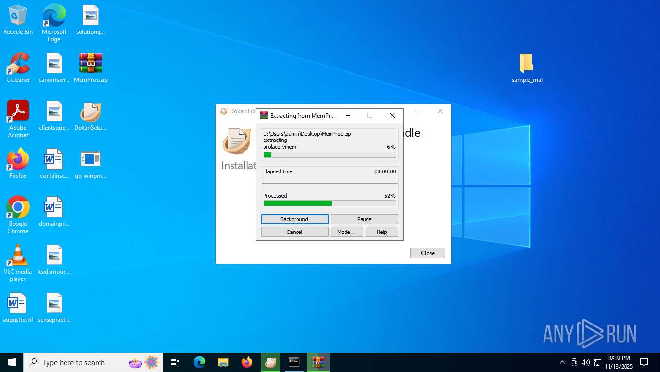660x372 pixels.
Task: Click the WinRAR icon in dialog title bar
Action: tap(264, 115)
